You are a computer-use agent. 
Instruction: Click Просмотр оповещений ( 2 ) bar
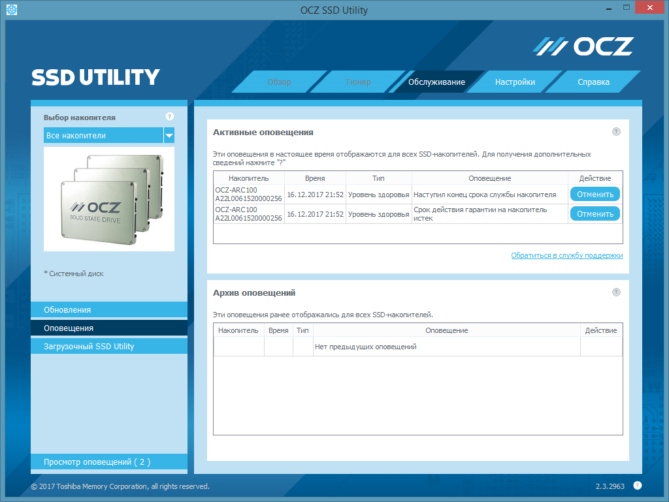coord(109,462)
